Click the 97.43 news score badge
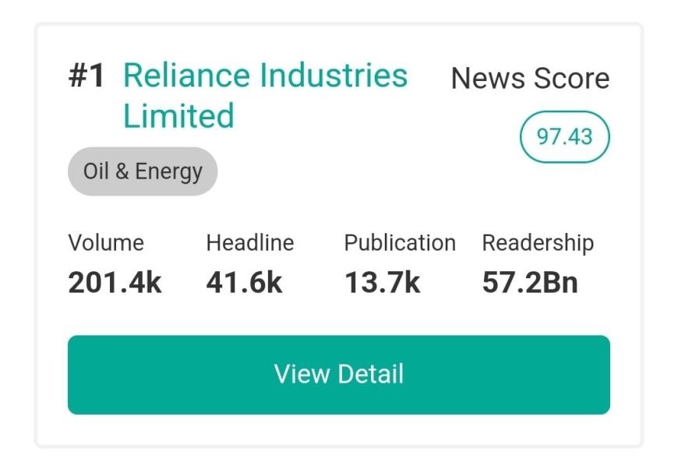The width and height of the screenshot is (678, 466). pos(564,136)
